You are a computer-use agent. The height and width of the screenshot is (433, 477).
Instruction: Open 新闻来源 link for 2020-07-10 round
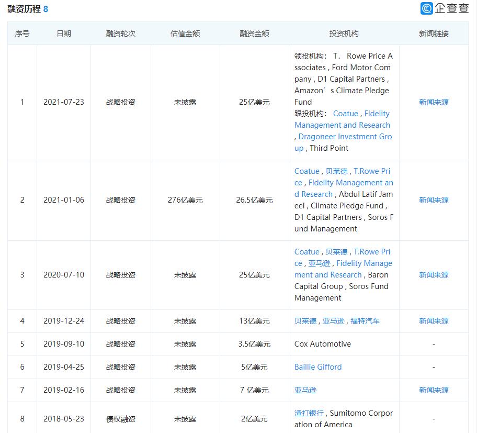pos(434,275)
